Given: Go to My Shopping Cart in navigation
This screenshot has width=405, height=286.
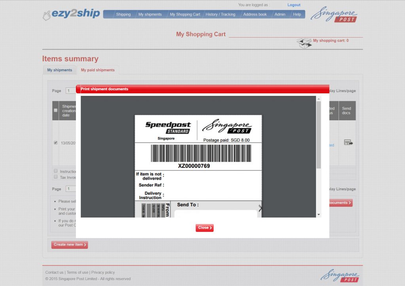Looking at the screenshot, I should [x=185, y=15].
